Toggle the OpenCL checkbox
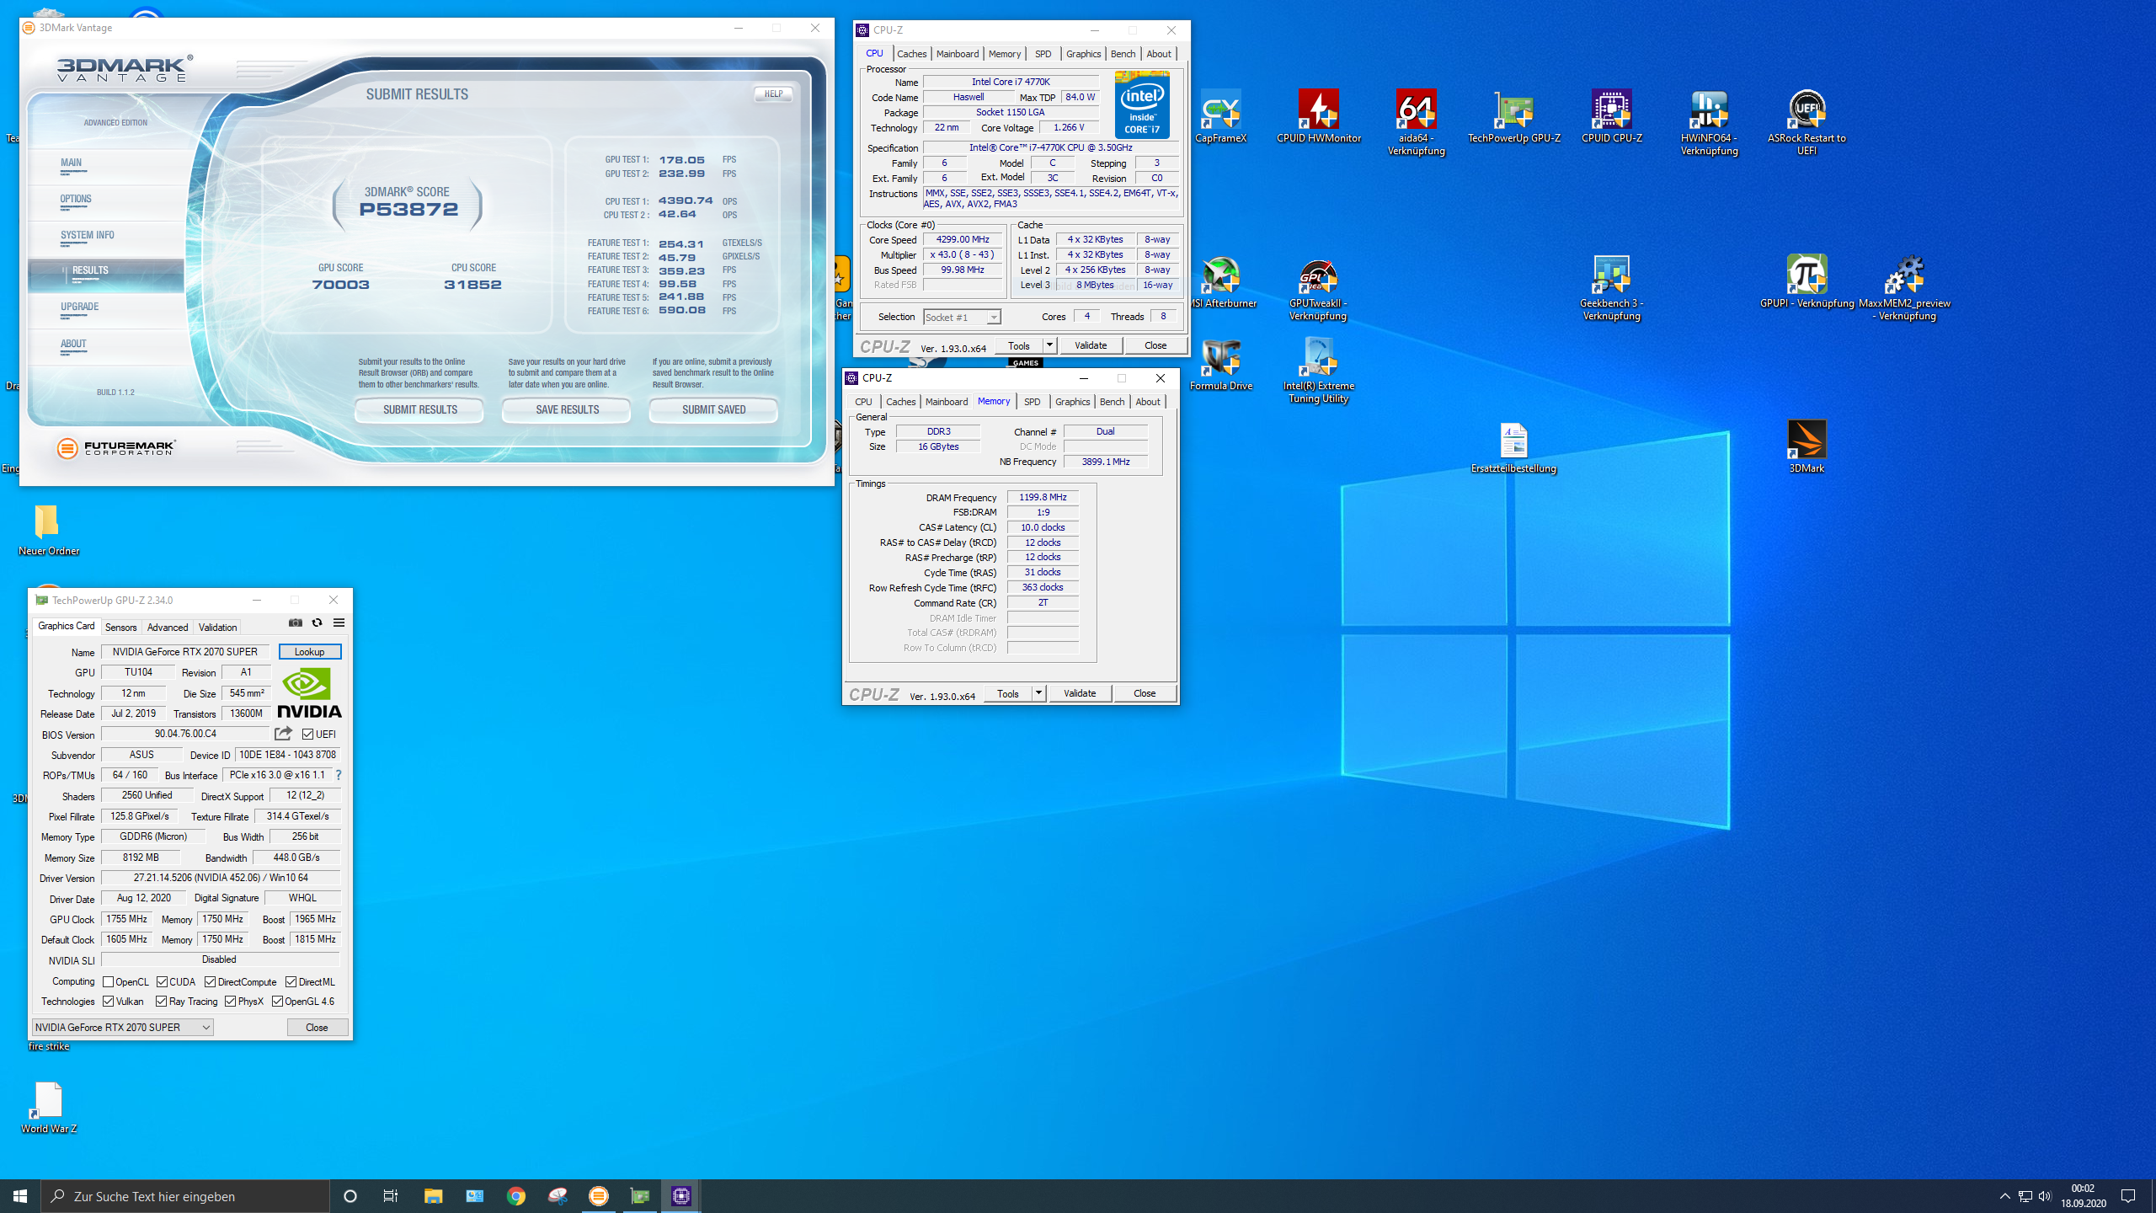The width and height of the screenshot is (2156, 1213). 109,982
